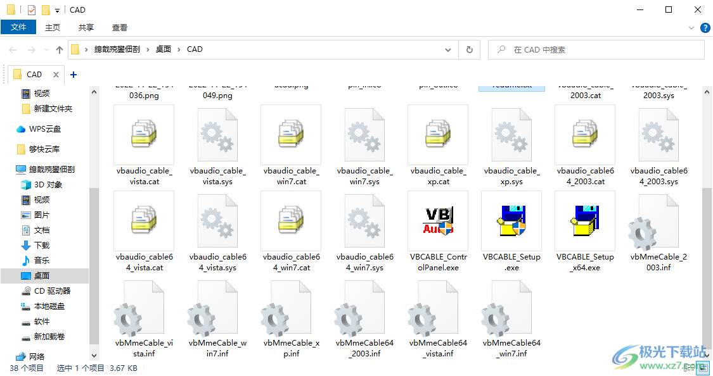This screenshot has width=713, height=376.
Task: Refresh the current folder
Action: [470, 50]
